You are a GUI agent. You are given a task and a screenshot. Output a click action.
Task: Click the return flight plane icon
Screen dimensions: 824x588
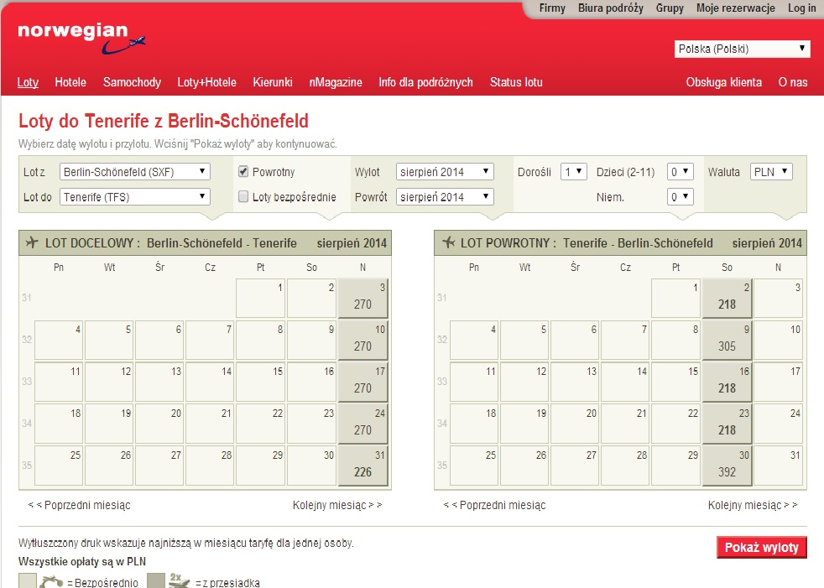tap(448, 242)
